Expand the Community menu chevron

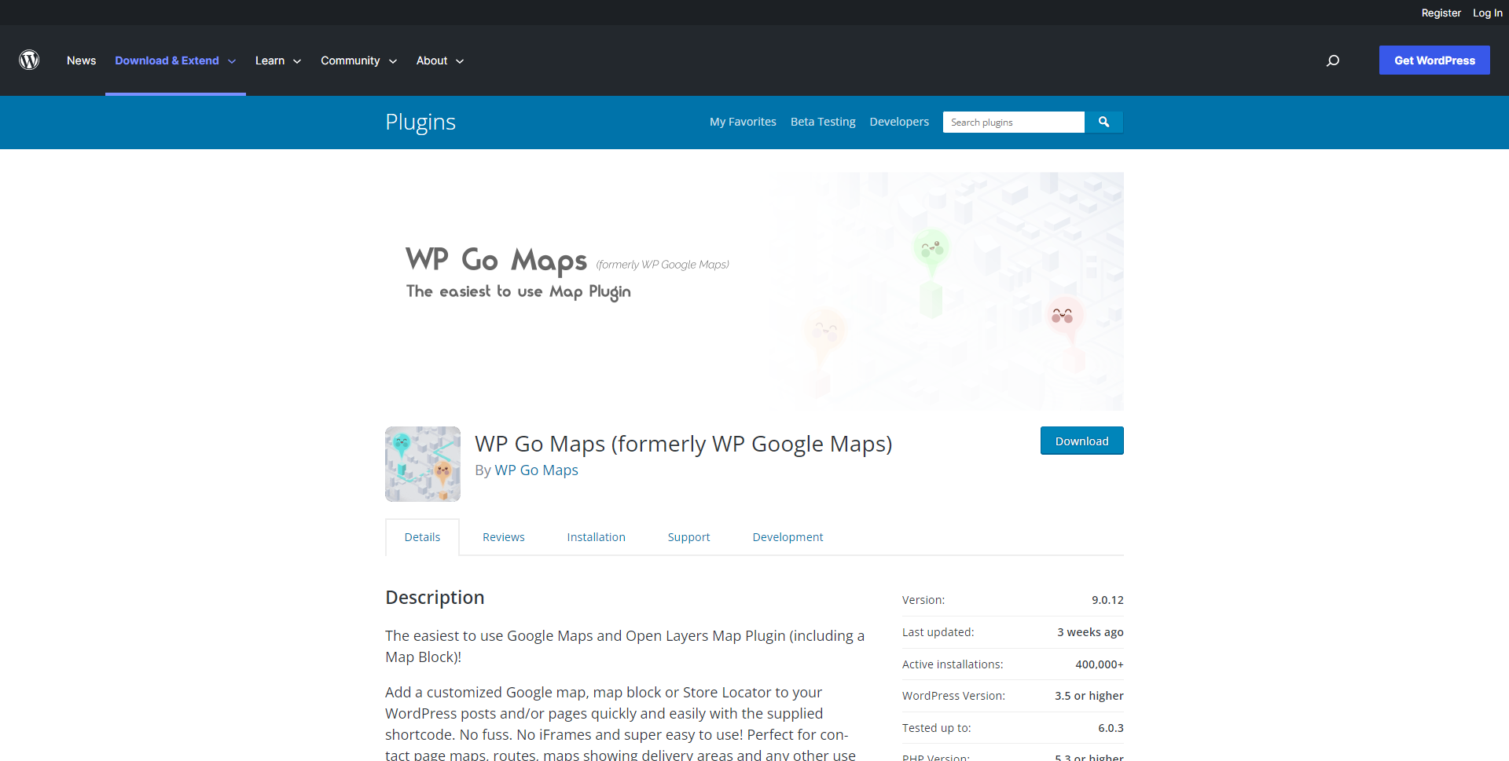click(393, 61)
